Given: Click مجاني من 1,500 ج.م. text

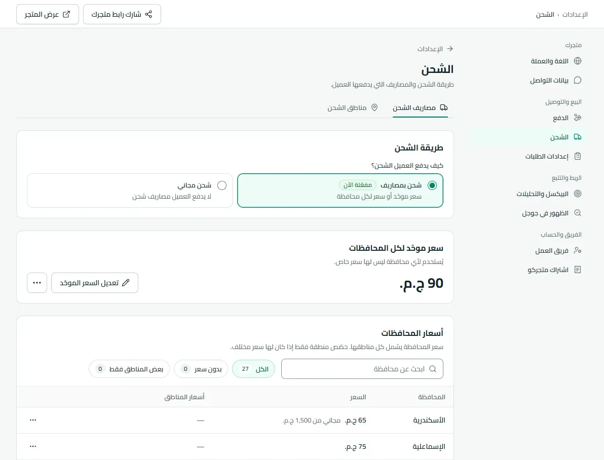Looking at the screenshot, I should [312, 420].
